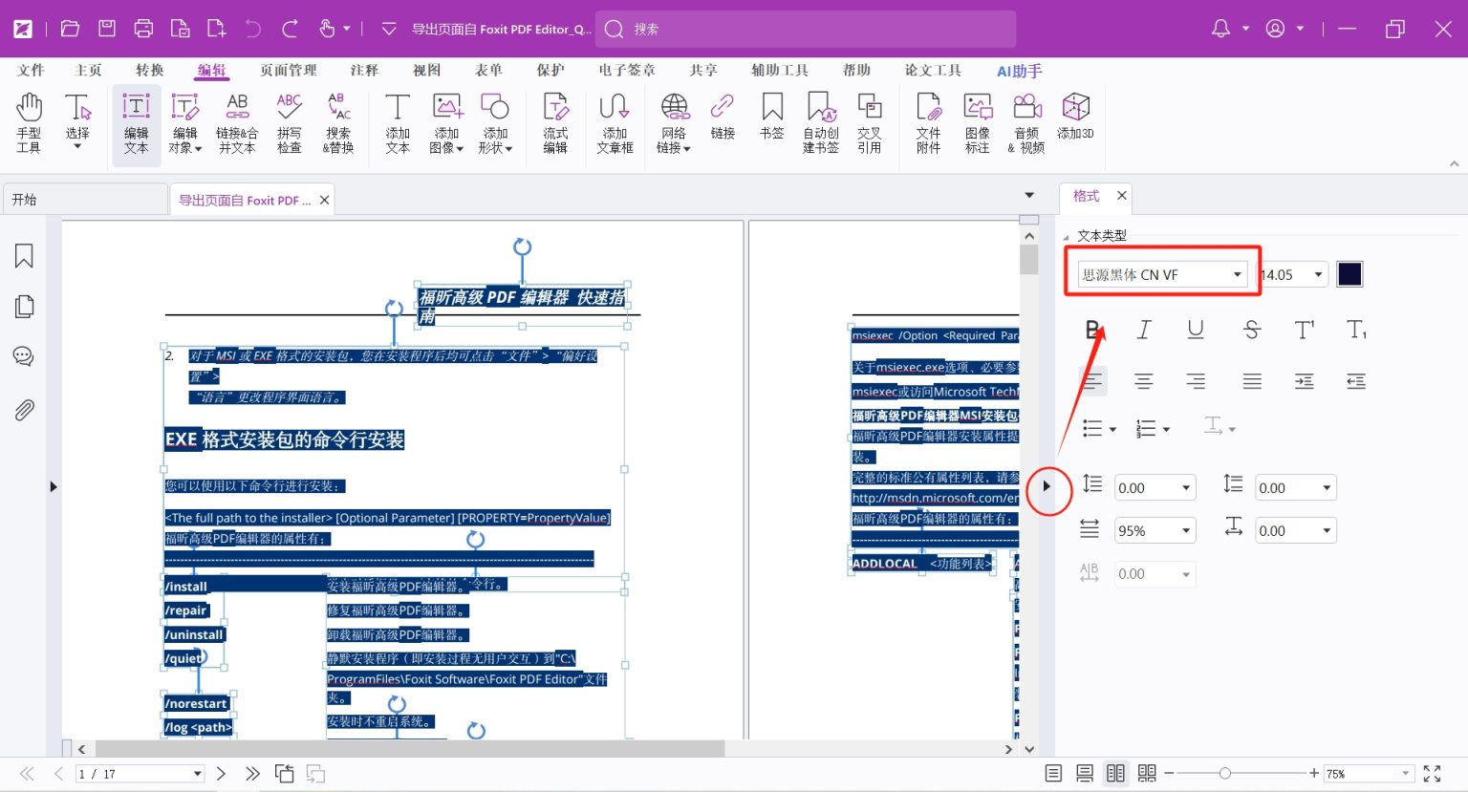Select the Hand tool (手型工具)
This screenshot has height=792, width=1468.
pyautogui.click(x=29, y=122)
